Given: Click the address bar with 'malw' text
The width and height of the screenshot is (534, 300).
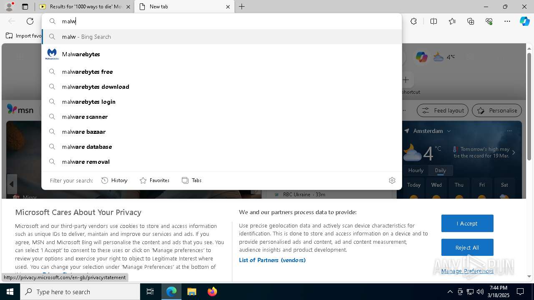Looking at the screenshot, I should pyautogui.click(x=222, y=21).
